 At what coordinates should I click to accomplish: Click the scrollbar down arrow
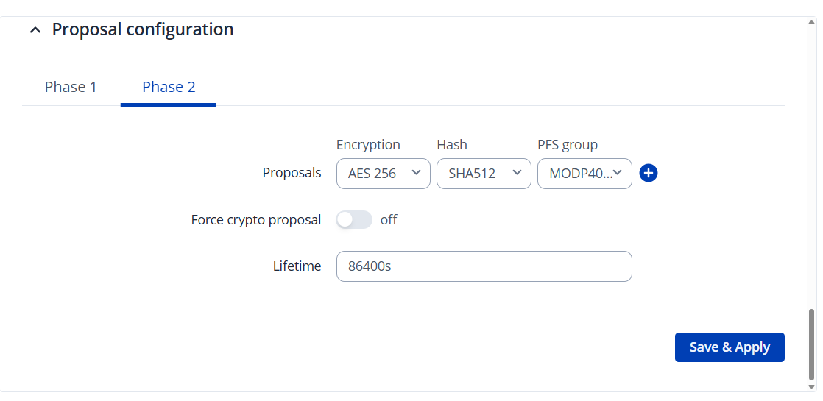812,387
